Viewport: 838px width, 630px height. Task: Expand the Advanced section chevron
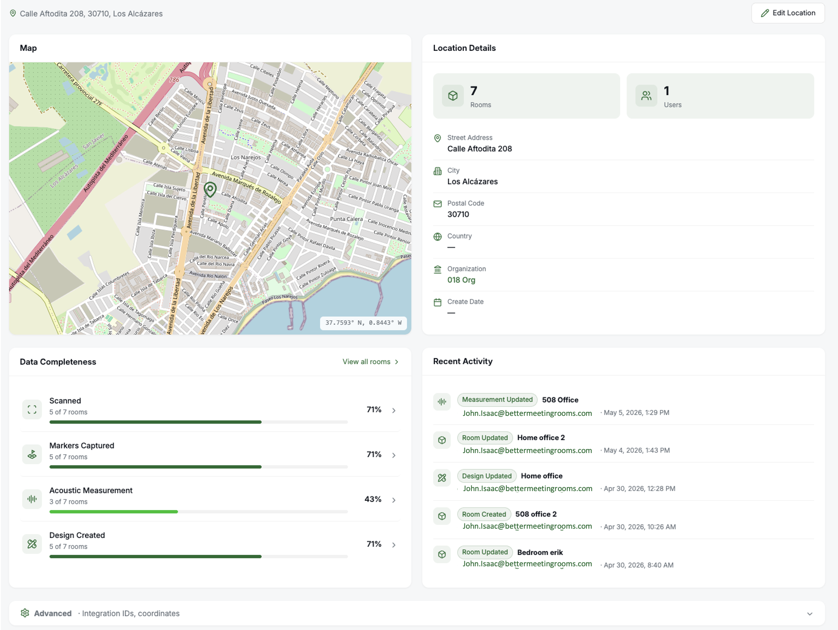pos(809,614)
